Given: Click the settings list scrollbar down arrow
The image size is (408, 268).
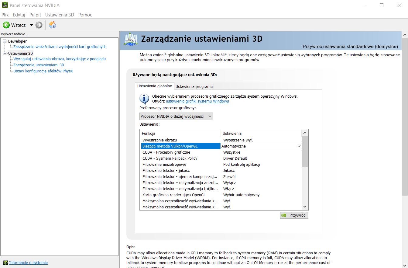Looking at the screenshot, I should (x=305, y=207).
